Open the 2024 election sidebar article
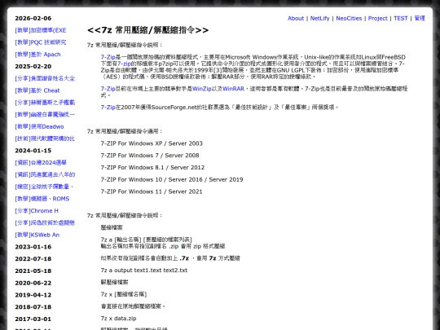Screen dimensions: 440x330 pos(41,163)
